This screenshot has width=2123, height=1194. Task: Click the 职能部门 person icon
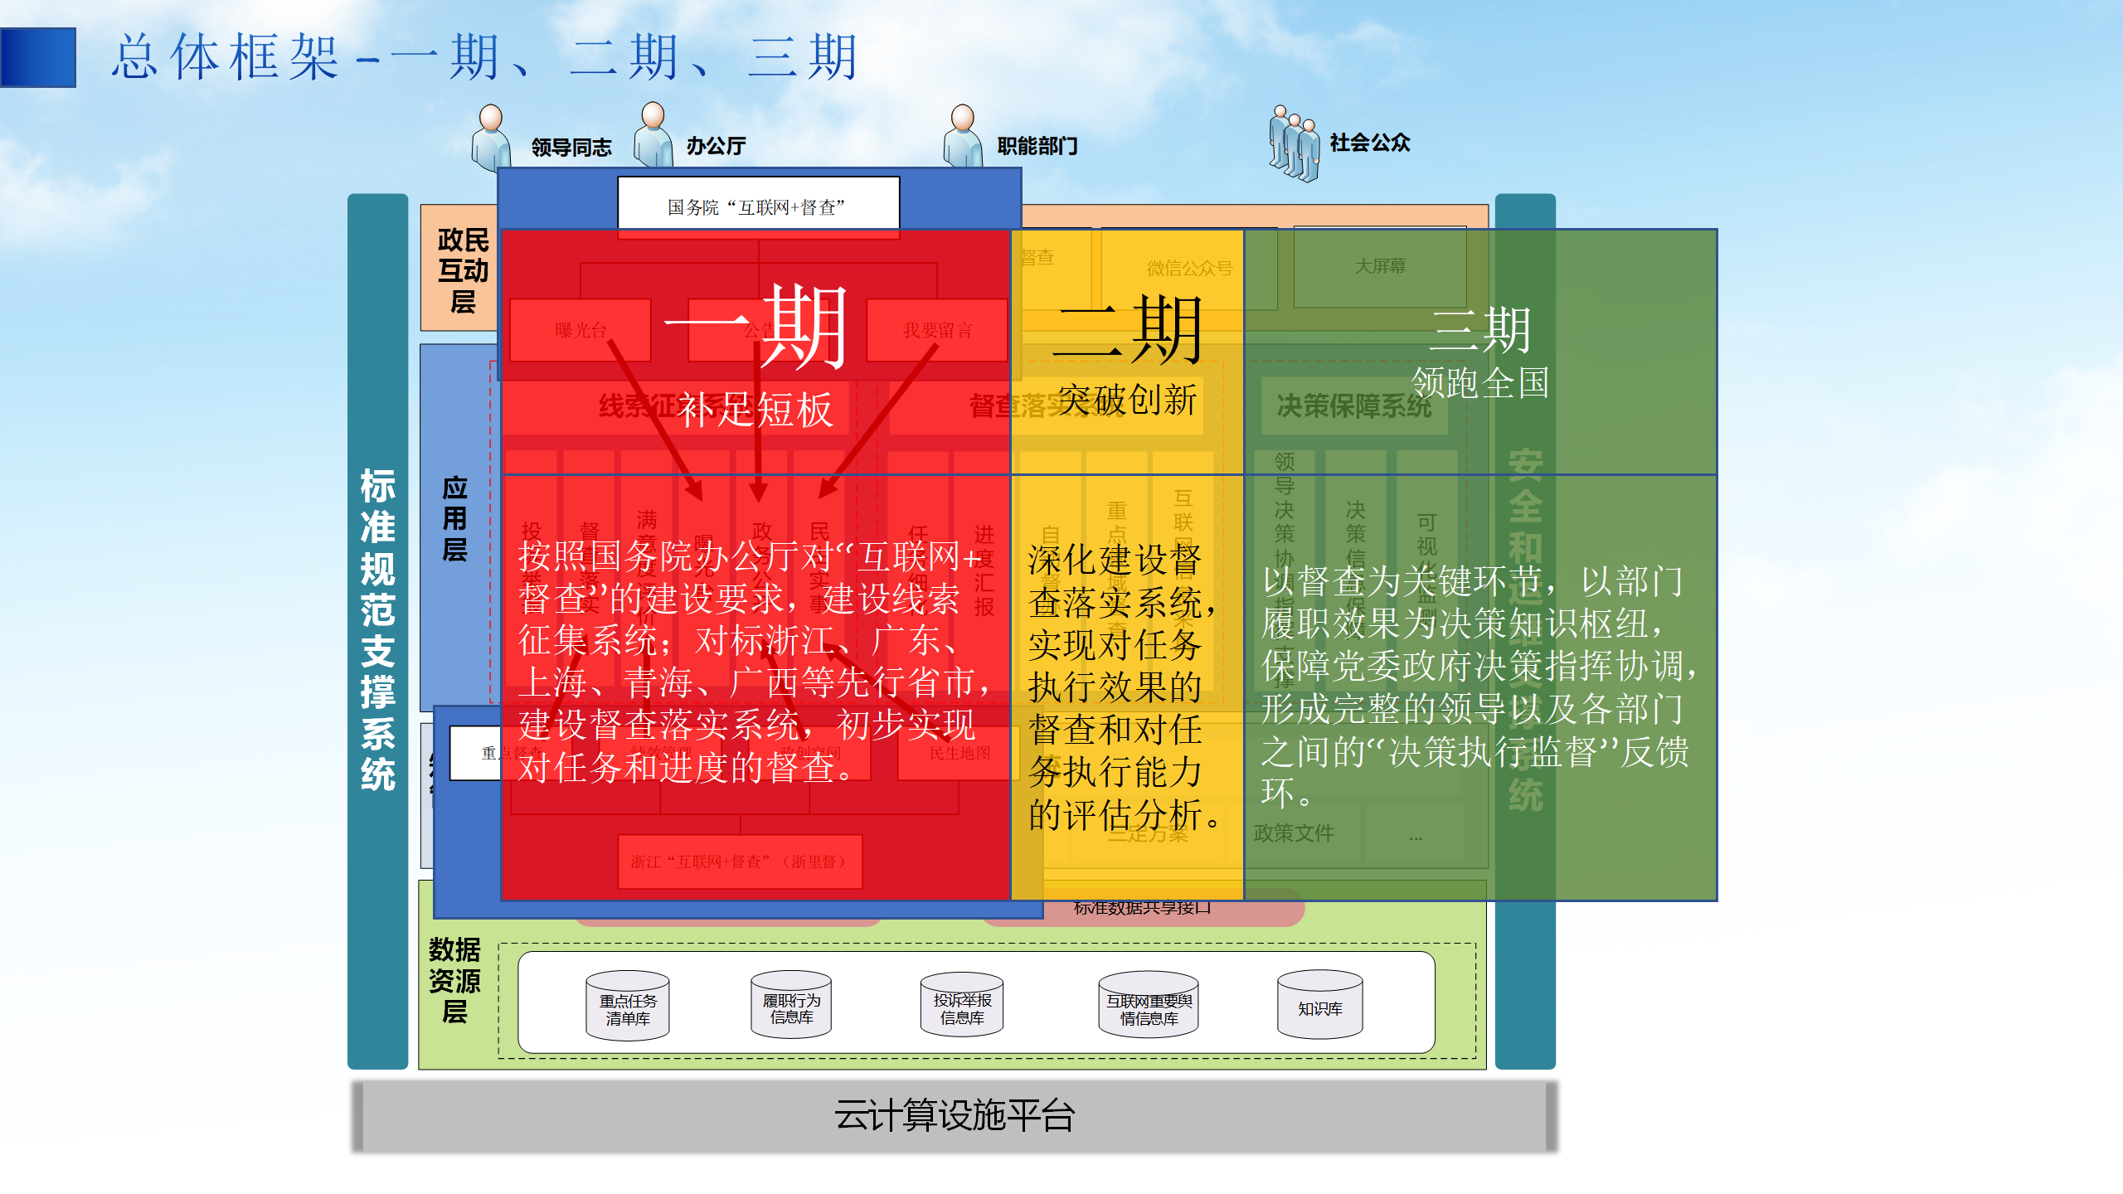[x=963, y=136]
